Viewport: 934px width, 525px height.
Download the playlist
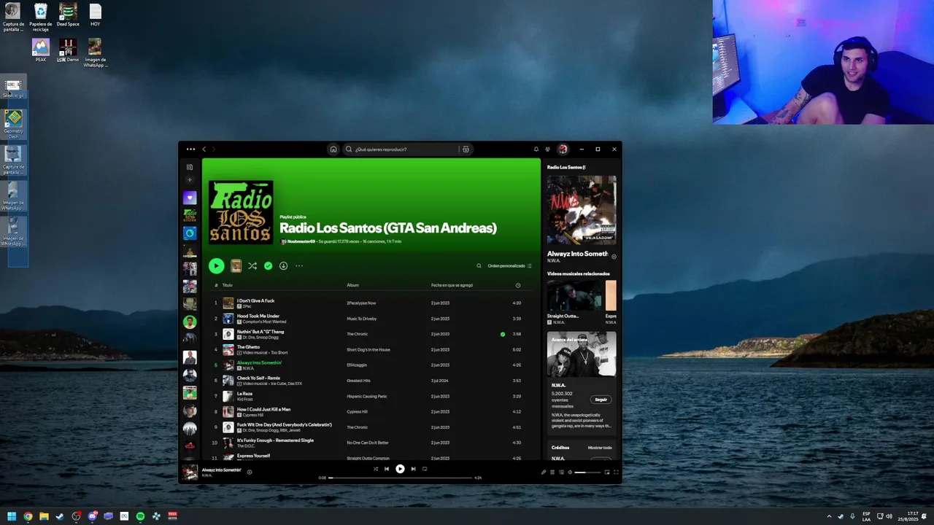pos(283,266)
